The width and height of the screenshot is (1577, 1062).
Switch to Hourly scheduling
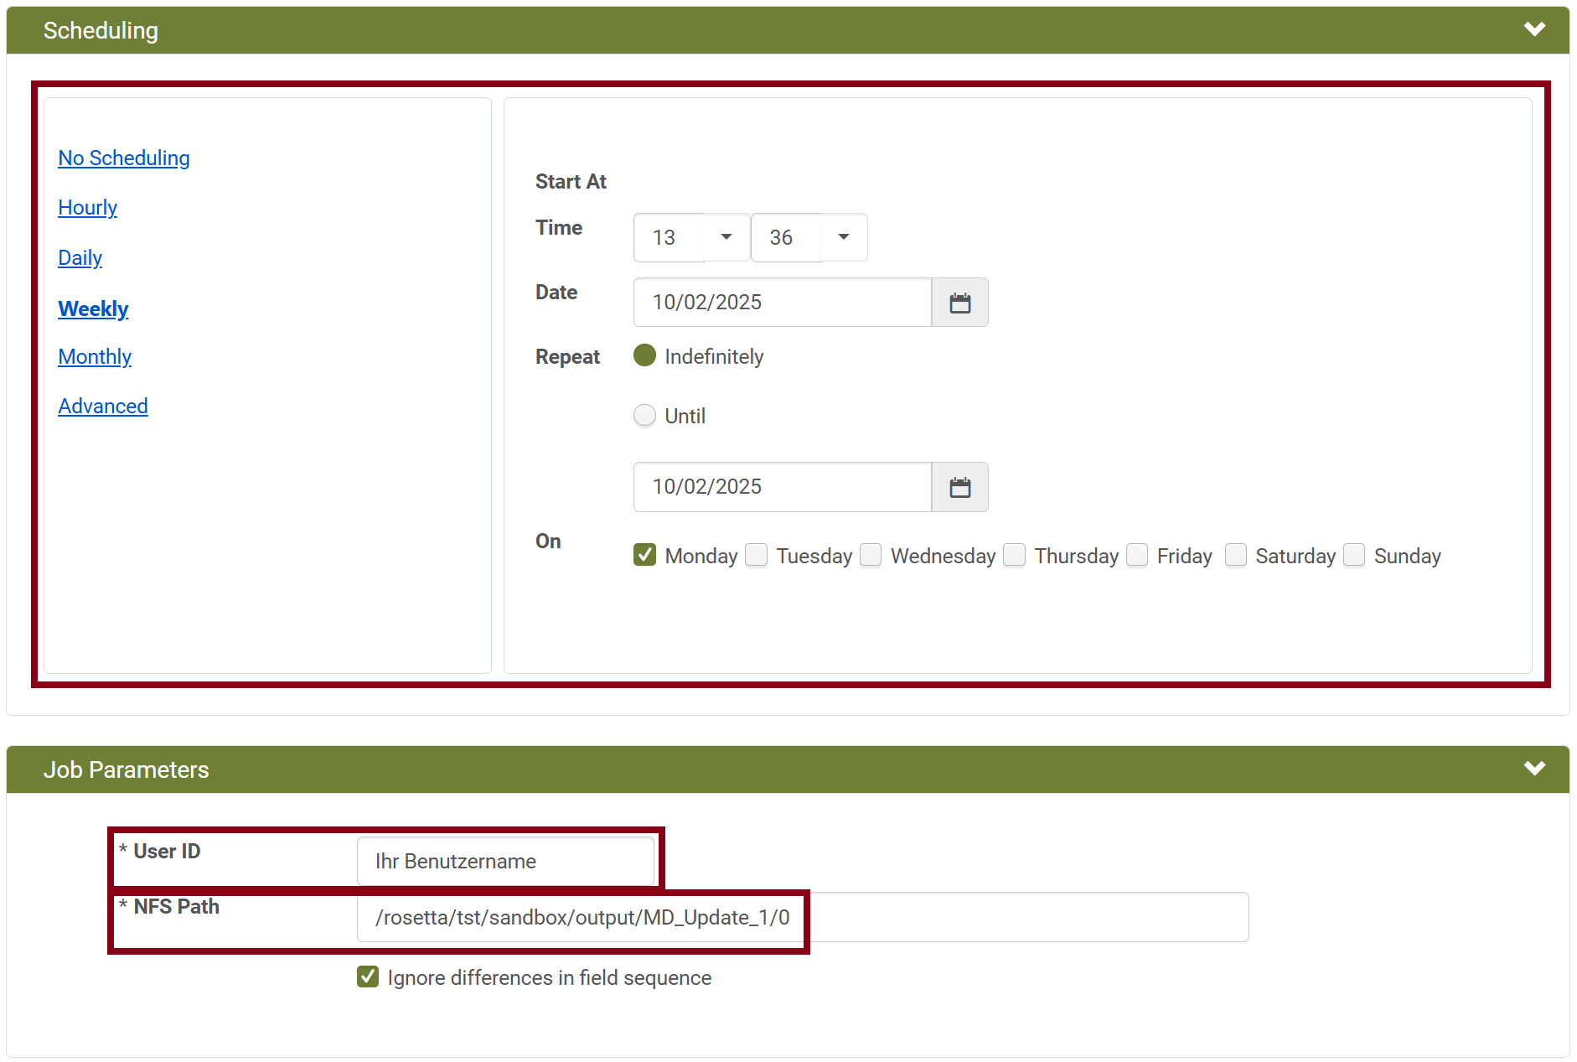coord(87,208)
